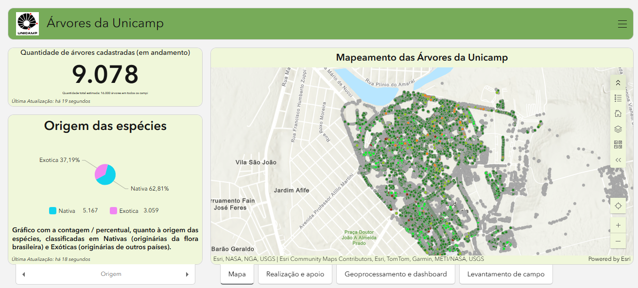Reset map to home extent
Viewport: 638px width, 288px height.
coord(618,113)
